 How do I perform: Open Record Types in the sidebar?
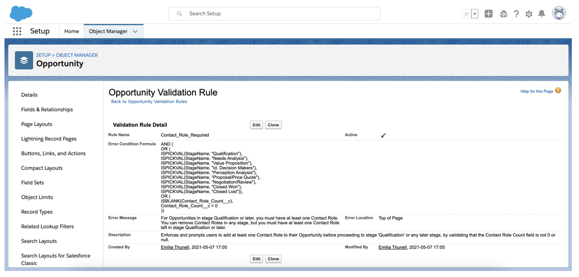[37, 212]
